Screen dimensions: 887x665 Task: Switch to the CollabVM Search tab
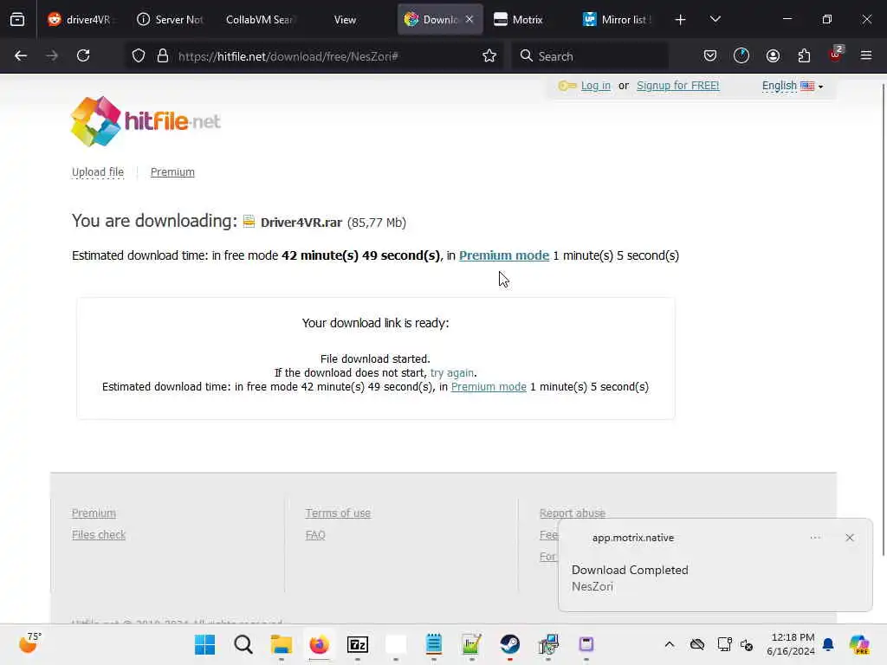click(x=260, y=20)
